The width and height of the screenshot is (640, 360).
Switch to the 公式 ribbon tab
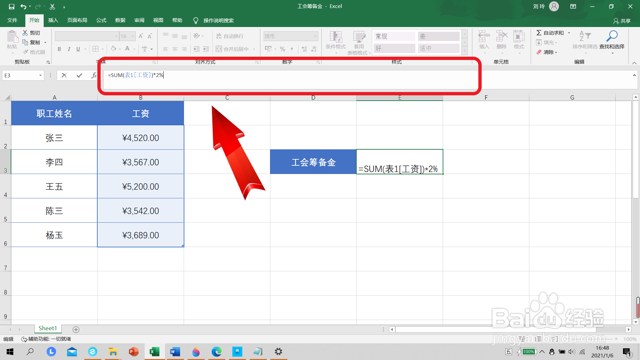point(101,20)
